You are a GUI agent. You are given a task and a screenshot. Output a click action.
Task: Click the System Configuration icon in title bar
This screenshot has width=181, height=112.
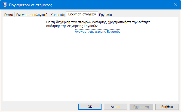(x=5, y=5)
